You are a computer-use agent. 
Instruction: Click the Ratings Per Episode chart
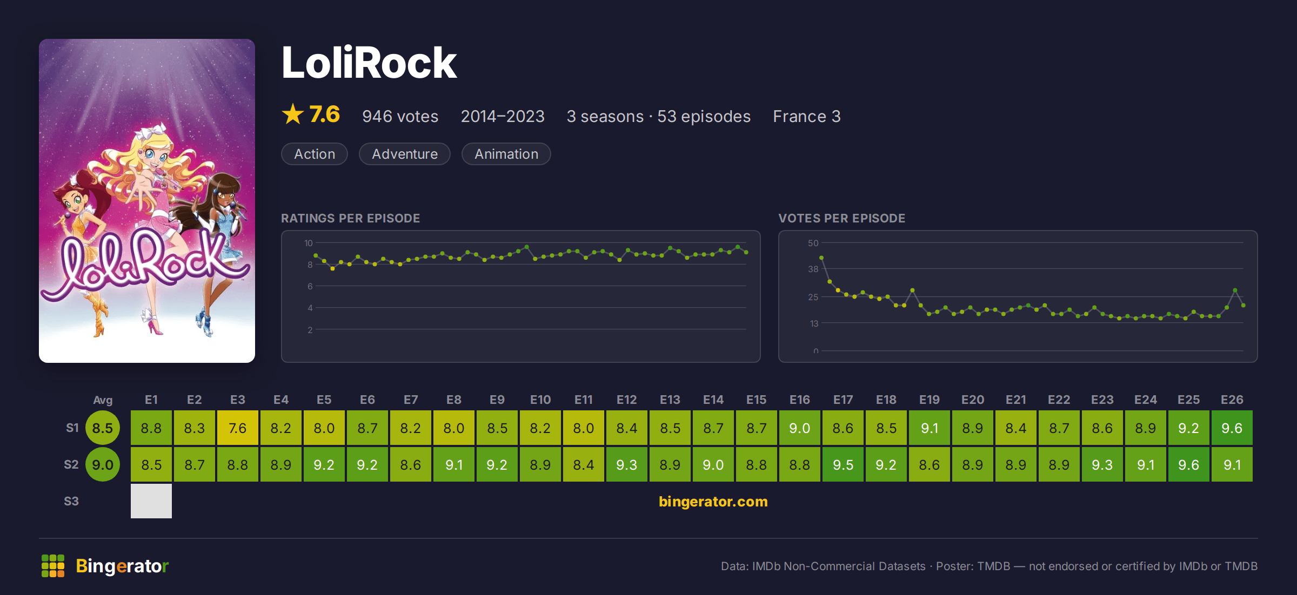[521, 296]
